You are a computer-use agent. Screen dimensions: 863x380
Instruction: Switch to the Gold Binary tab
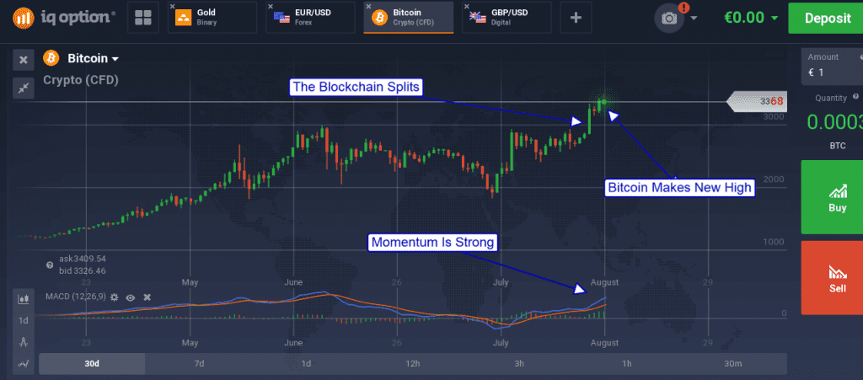click(x=212, y=18)
